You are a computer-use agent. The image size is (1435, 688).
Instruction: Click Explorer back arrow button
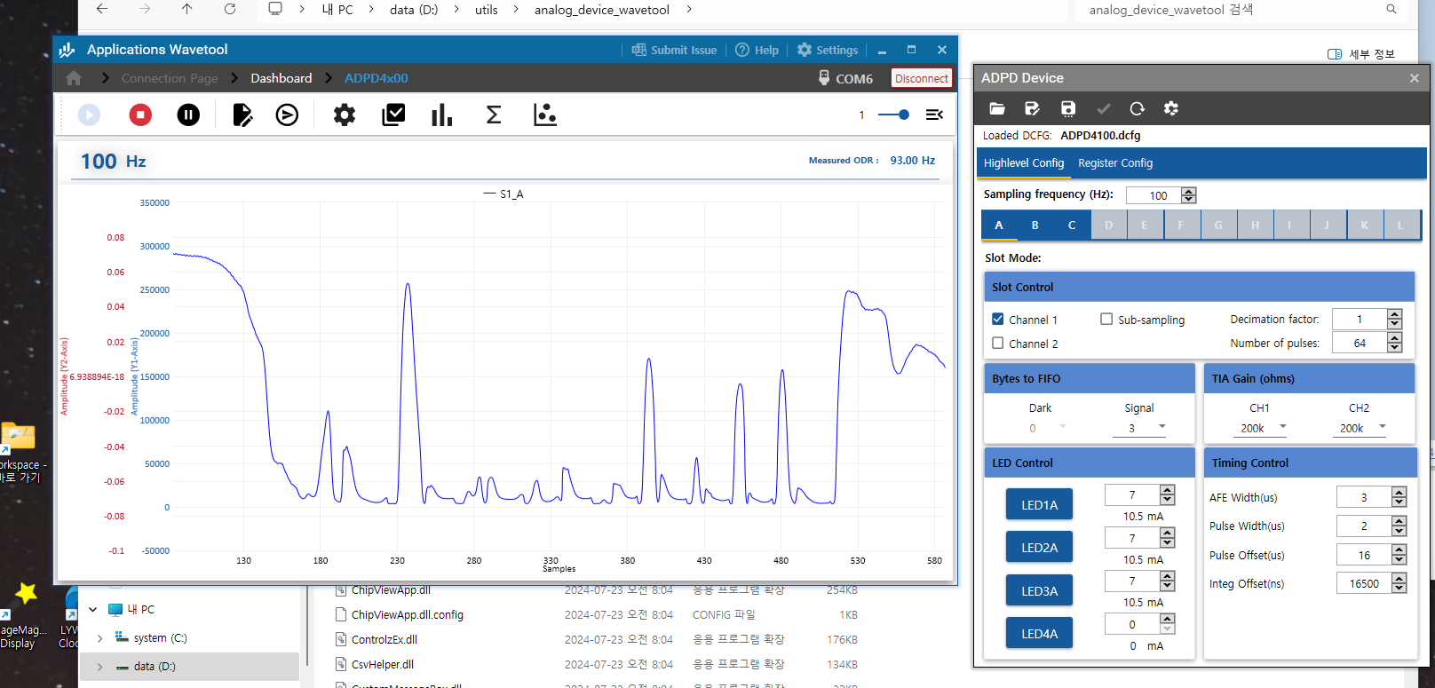pyautogui.click(x=102, y=9)
